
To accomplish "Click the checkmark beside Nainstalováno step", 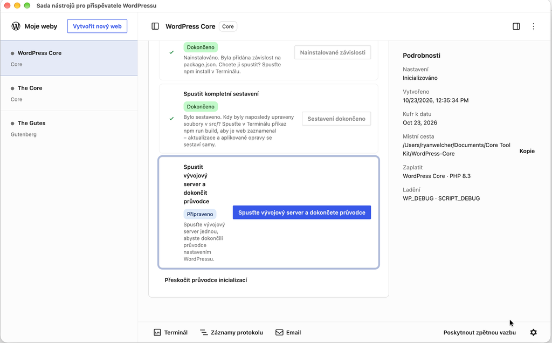I will [171, 52].
